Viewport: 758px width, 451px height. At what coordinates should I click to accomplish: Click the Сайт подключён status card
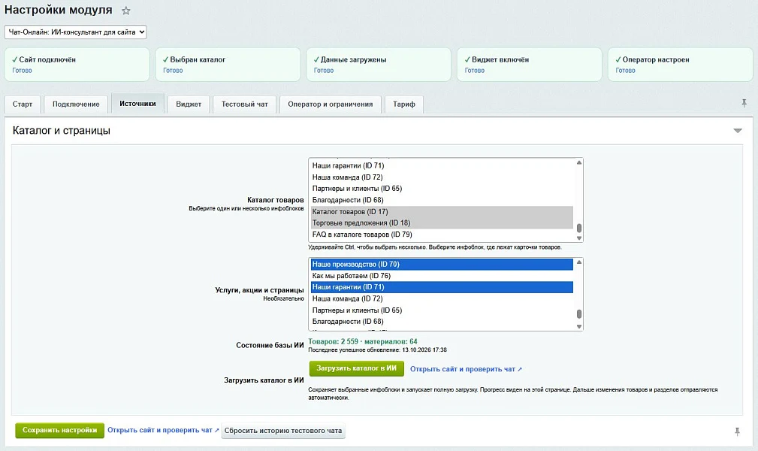(x=77, y=65)
